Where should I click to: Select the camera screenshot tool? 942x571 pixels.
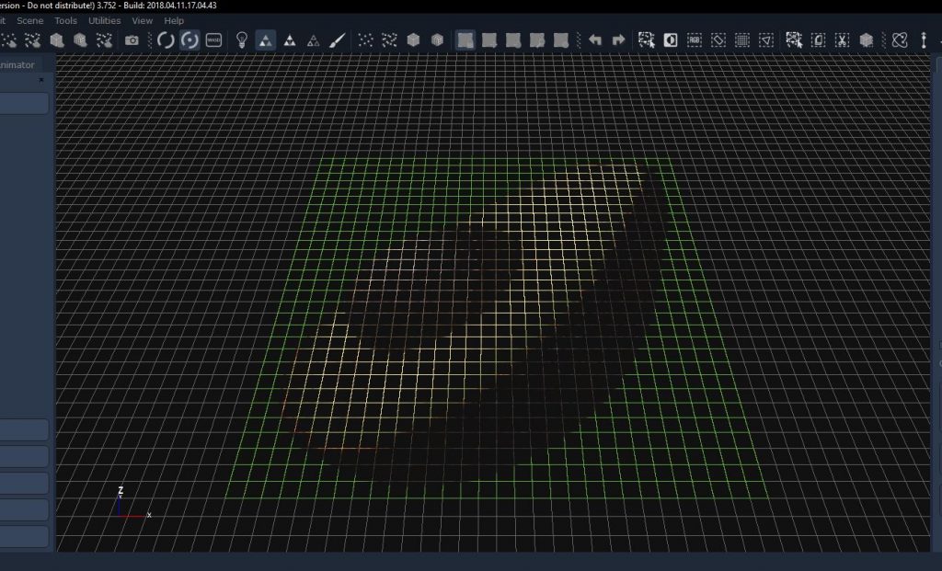(132, 40)
